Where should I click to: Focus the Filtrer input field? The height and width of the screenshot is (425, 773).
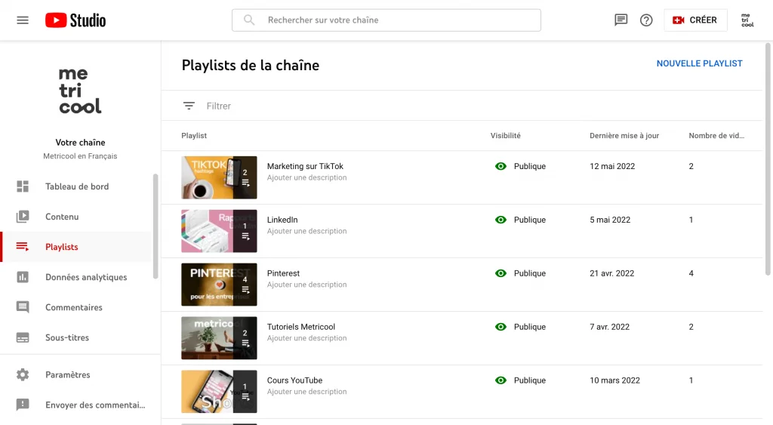point(218,106)
